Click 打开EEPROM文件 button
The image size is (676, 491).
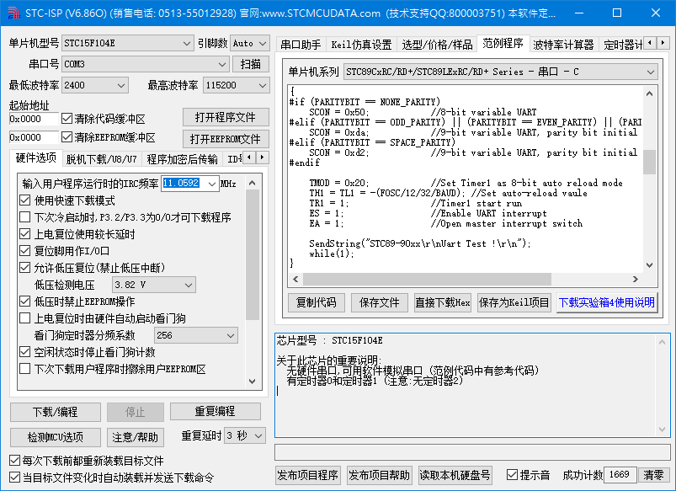point(226,139)
